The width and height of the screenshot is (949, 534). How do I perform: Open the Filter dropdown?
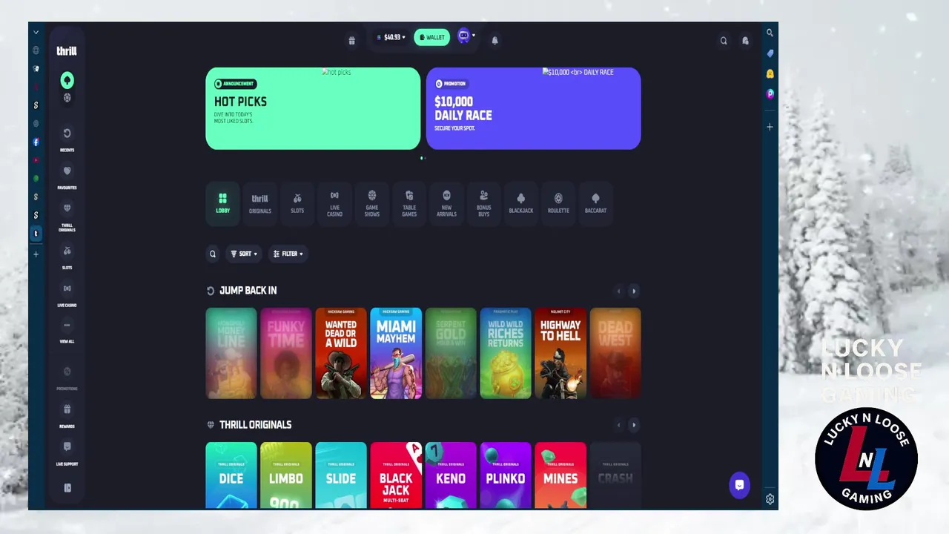[x=288, y=254]
